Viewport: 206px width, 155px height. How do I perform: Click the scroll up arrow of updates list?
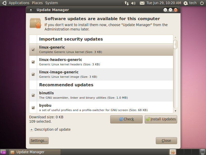click(x=175, y=37)
